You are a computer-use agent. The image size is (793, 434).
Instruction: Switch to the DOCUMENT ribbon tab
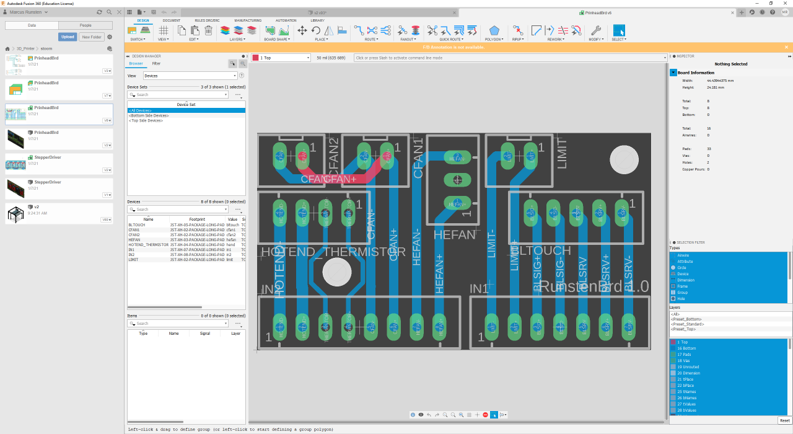click(x=172, y=20)
